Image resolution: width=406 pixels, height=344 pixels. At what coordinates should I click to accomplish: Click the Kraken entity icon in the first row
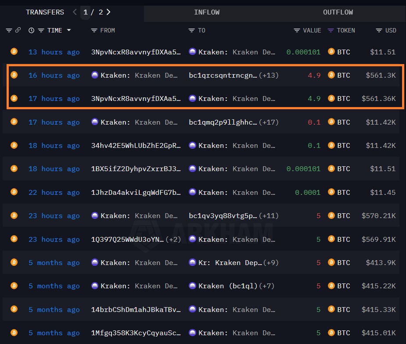pyautogui.click(x=192, y=52)
